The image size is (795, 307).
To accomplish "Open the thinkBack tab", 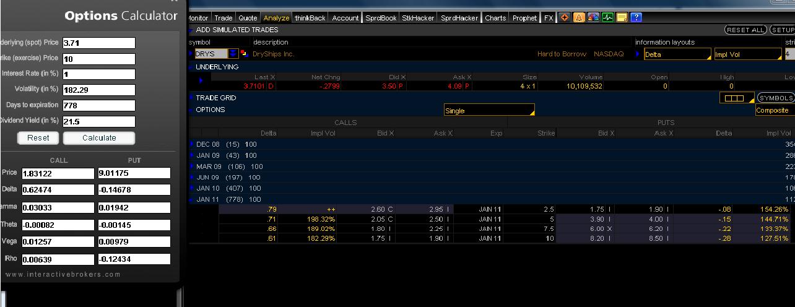I will (310, 18).
